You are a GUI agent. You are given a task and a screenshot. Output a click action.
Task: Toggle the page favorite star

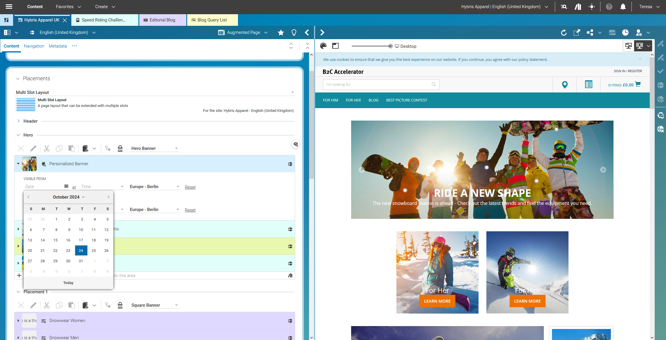(281, 32)
